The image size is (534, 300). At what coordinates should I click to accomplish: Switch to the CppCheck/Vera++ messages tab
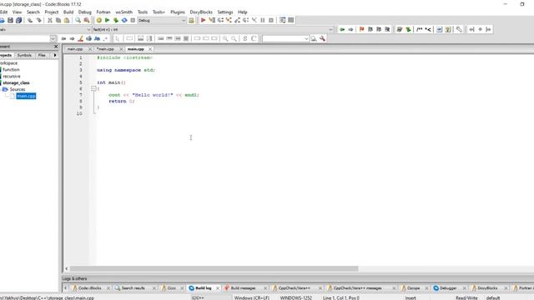click(357, 288)
